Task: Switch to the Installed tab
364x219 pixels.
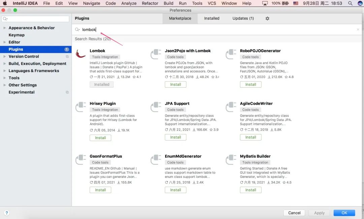Action: click(x=212, y=18)
